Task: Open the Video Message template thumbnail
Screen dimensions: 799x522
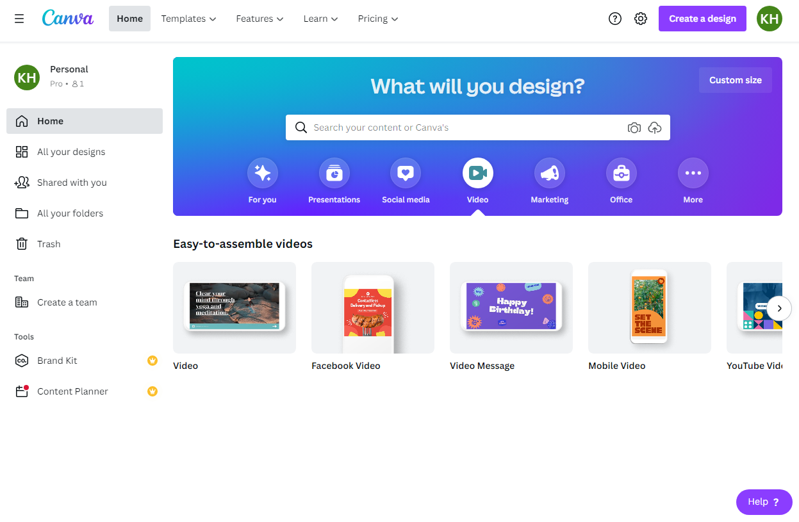Action: tap(511, 307)
